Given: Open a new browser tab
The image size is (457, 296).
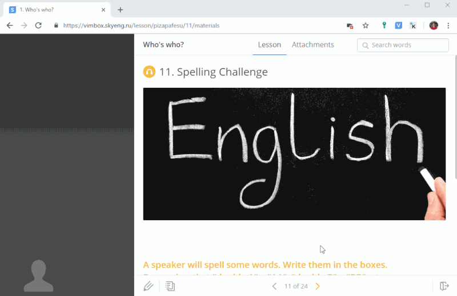Looking at the screenshot, I should point(120,10).
